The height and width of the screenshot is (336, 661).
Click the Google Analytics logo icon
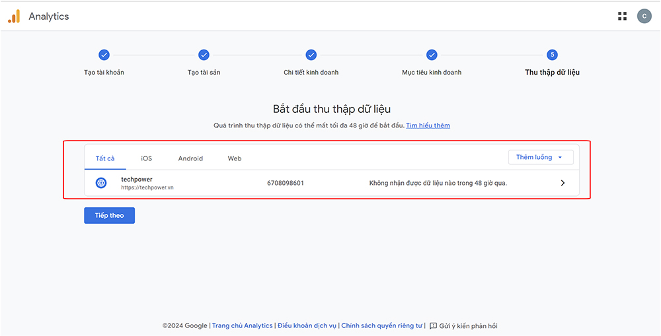click(x=14, y=17)
